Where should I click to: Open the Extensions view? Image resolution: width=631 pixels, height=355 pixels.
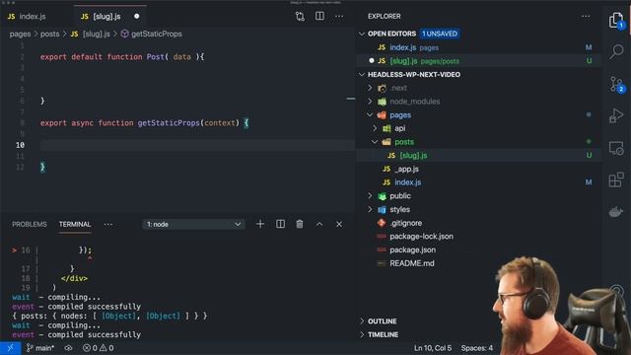[x=616, y=179]
